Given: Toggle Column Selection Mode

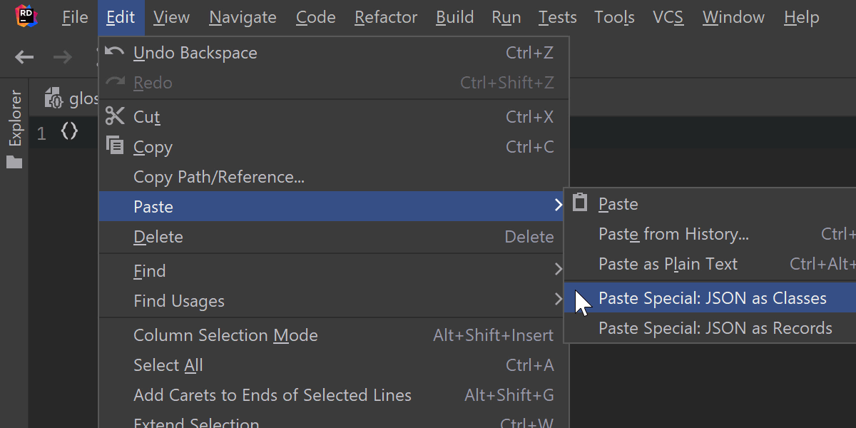Looking at the screenshot, I should pos(225,335).
